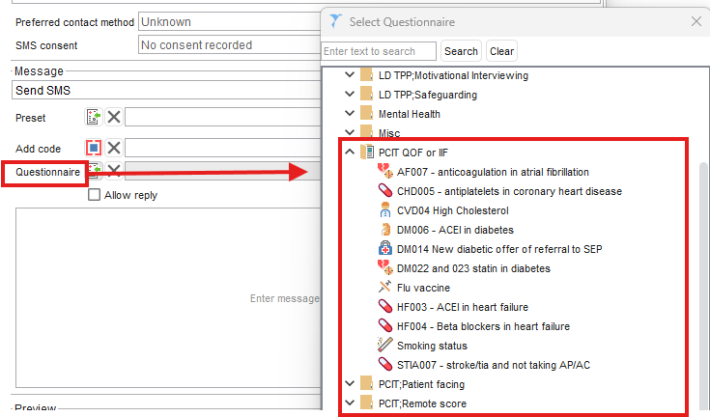Collapse the PCIT QOF or IIF folder
The width and height of the screenshot is (710, 417).
coord(349,153)
